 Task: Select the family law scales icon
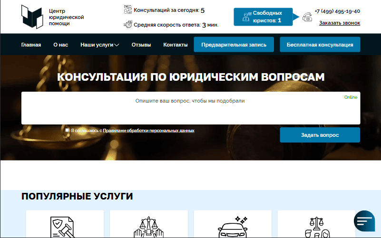316,227
